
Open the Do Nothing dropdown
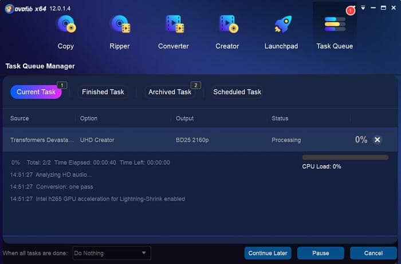point(112,253)
